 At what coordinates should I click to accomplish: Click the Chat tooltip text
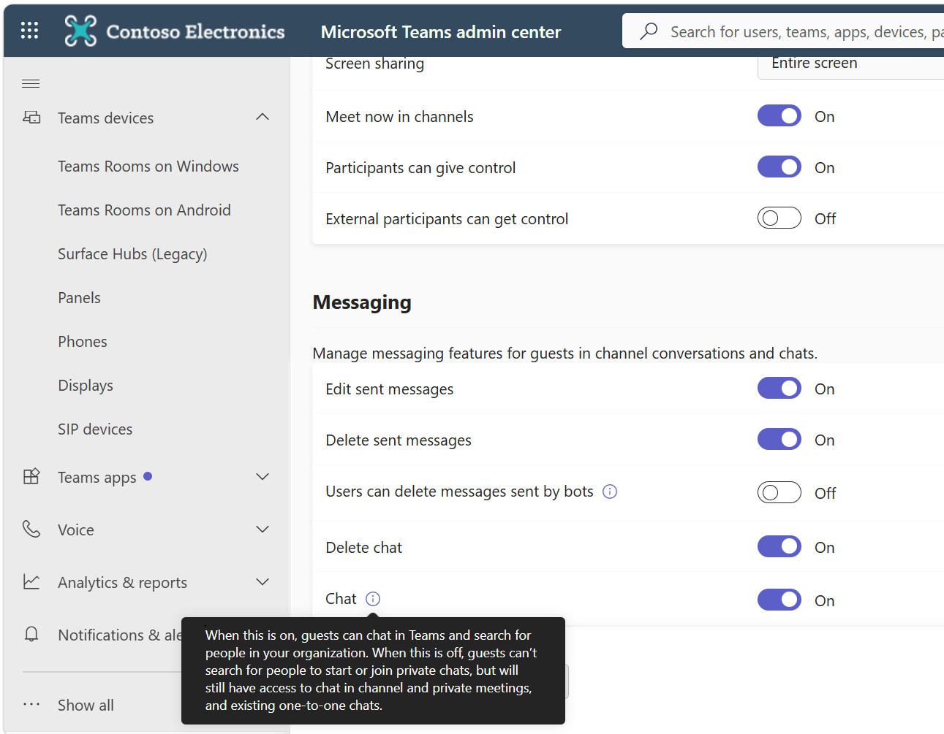pyautogui.click(x=371, y=670)
